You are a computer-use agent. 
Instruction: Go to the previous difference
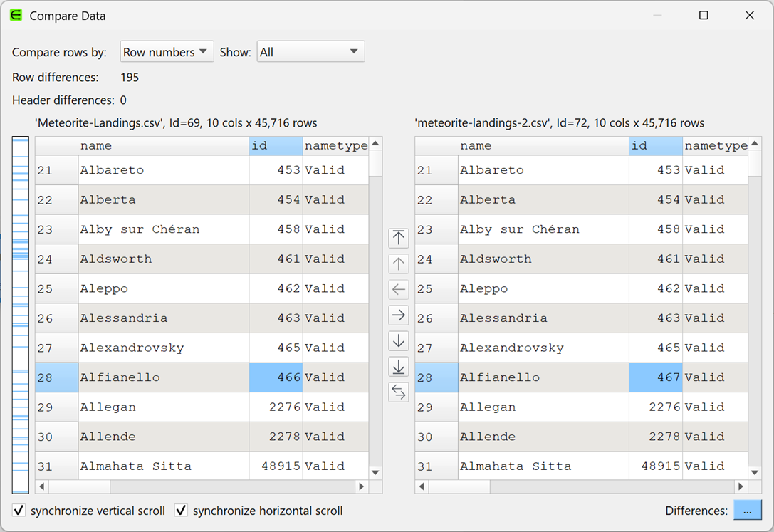pyautogui.click(x=398, y=264)
